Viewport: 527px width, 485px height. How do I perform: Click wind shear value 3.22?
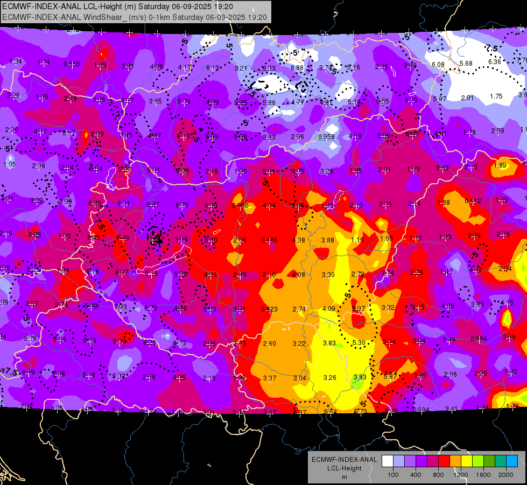(299, 344)
